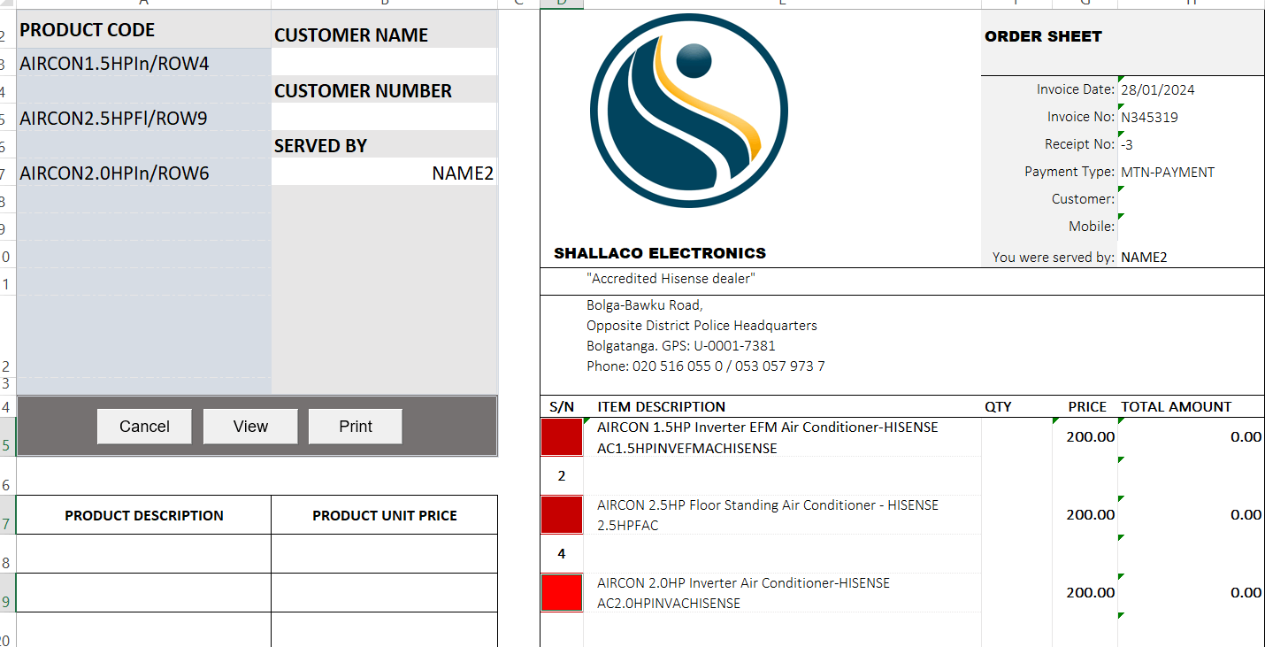This screenshot has width=1265, height=647.
Task: Click the AC1.5HPINVEFMACHISENSE model code
Action: point(686,449)
